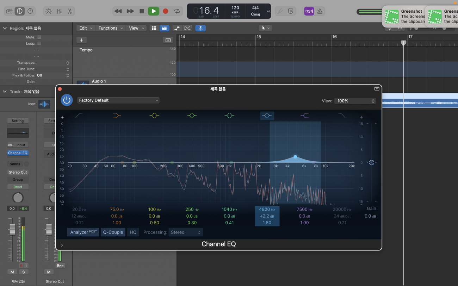Toggle record enable R button
The width and height of the screenshot is (458, 286).
(21, 266)
